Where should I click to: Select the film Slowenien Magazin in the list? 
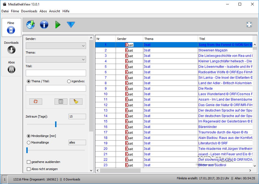(x=214, y=50)
